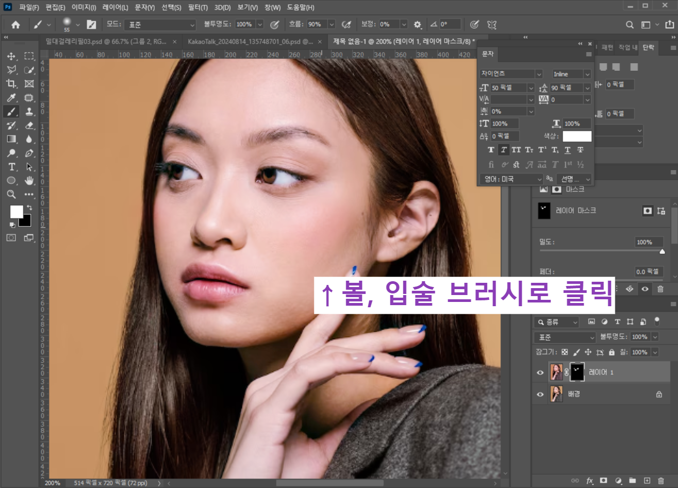Open the 선명 anti-aliasing dropdown
Viewport: 678px width, 488px height.
(x=574, y=179)
